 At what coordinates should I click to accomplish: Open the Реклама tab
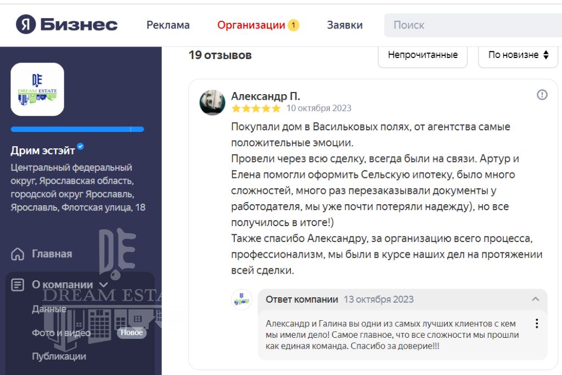tap(168, 25)
